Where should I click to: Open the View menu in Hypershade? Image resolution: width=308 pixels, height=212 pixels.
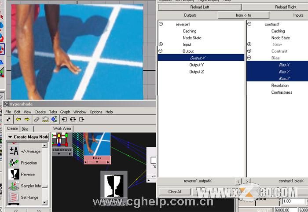27,112
